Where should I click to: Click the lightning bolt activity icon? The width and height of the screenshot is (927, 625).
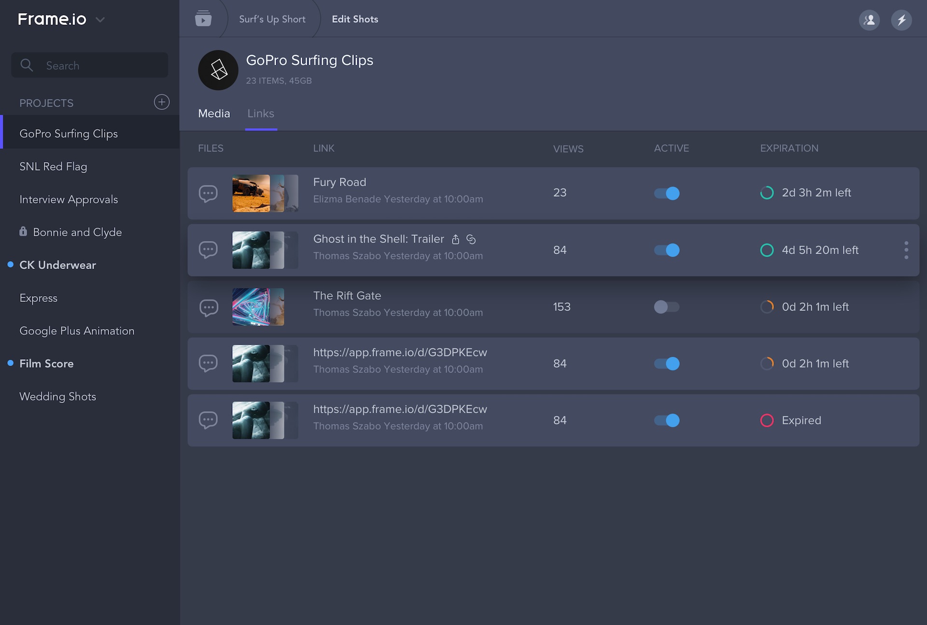901,20
